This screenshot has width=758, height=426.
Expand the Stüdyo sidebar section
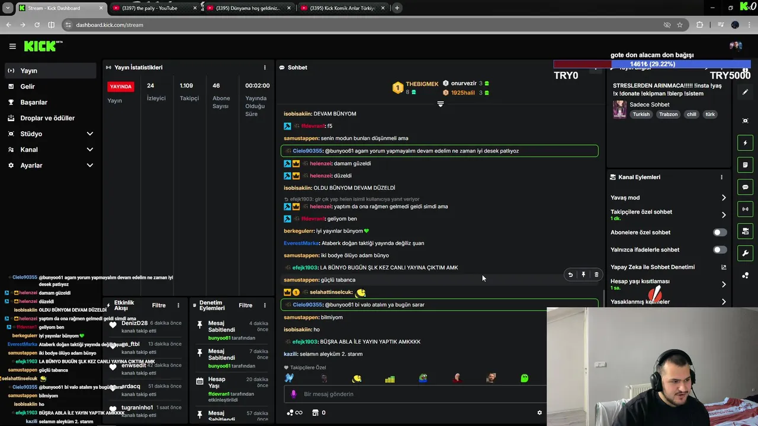[89, 134]
